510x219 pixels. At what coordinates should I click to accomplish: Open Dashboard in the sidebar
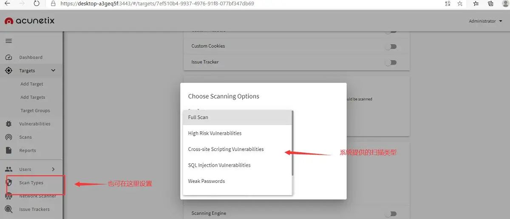coord(31,57)
